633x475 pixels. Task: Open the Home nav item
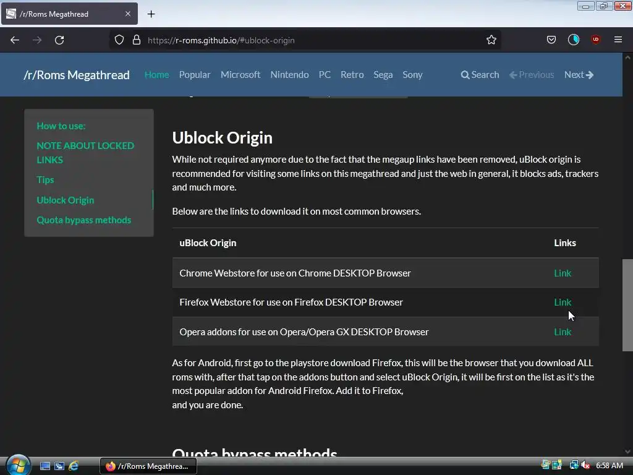click(156, 75)
